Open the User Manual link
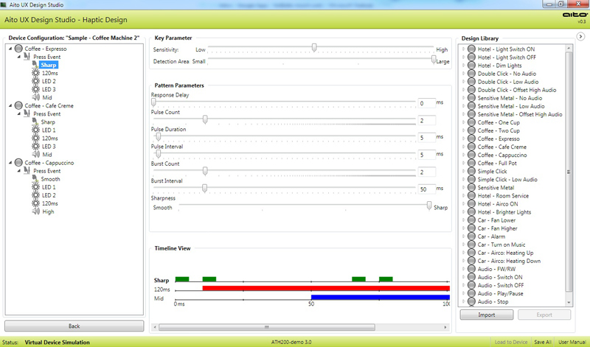Screen dimensions: 590x347 (x=572, y=342)
